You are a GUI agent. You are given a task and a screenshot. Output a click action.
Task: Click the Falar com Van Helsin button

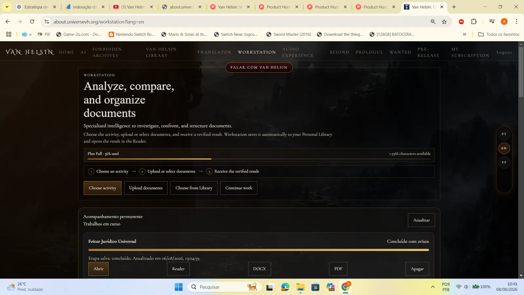pyautogui.click(x=259, y=67)
